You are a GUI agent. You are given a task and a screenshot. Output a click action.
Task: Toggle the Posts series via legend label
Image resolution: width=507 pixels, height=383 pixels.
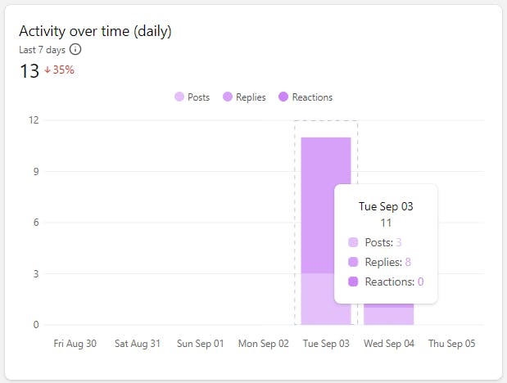coord(198,97)
